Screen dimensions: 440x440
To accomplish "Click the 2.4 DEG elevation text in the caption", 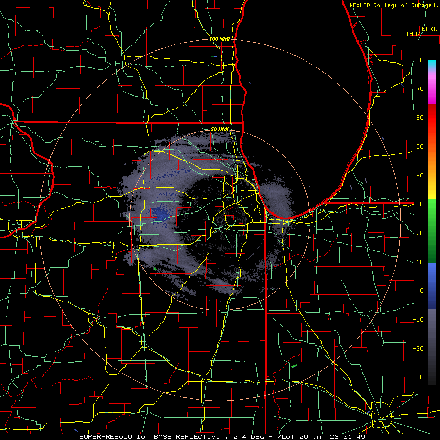I will click(x=249, y=437).
